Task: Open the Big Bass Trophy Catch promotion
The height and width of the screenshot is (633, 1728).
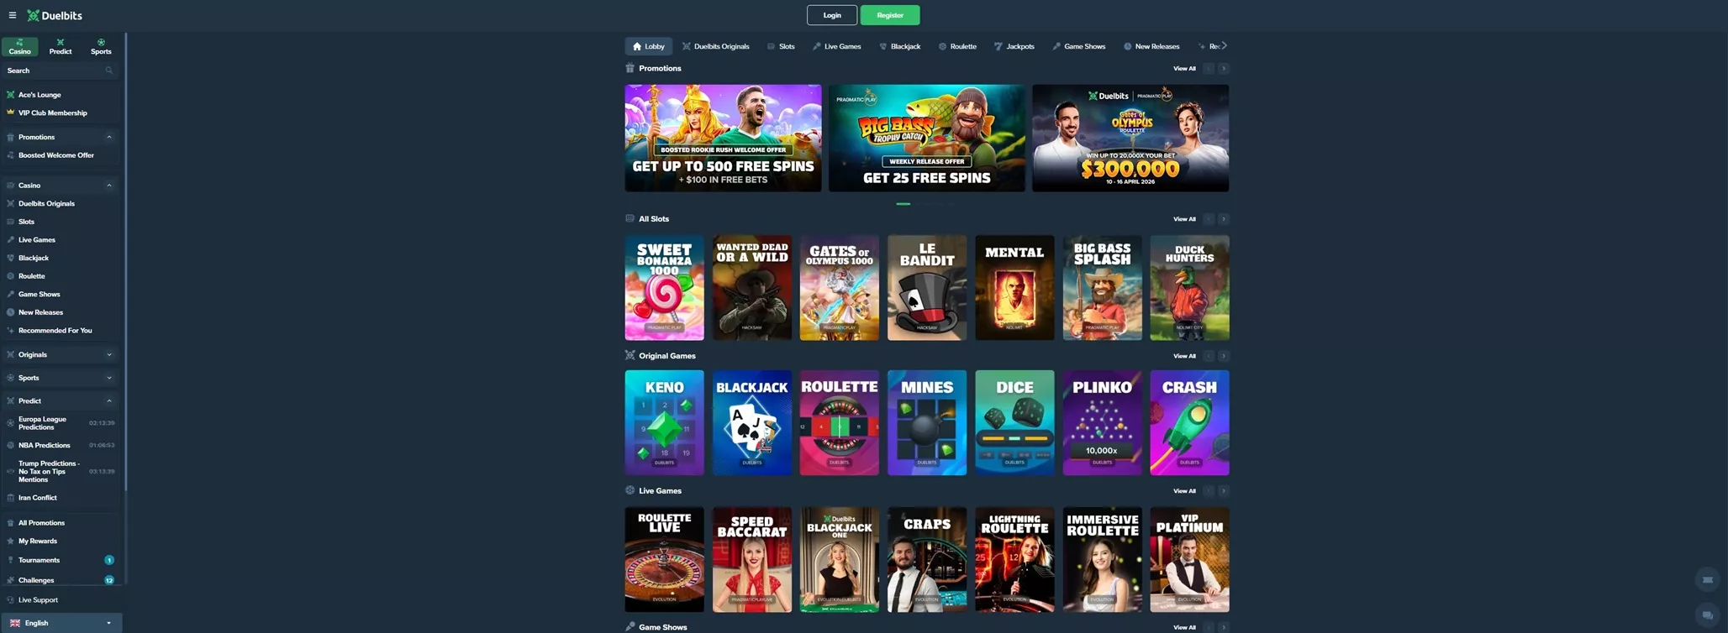Action: coord(927,138)
